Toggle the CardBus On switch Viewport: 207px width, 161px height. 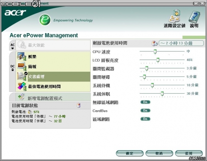[145, 111]
